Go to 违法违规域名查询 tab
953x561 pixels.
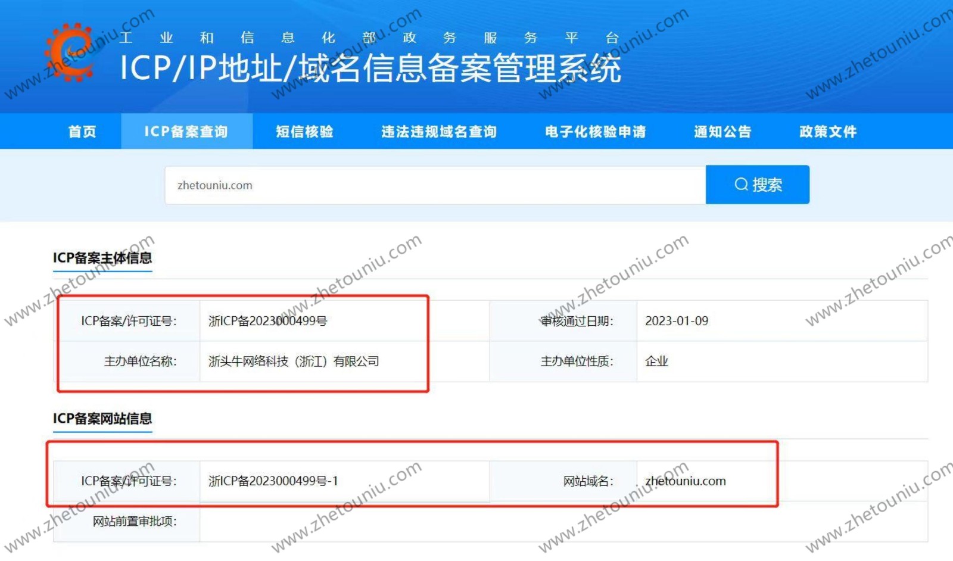[x=439, y=132]
